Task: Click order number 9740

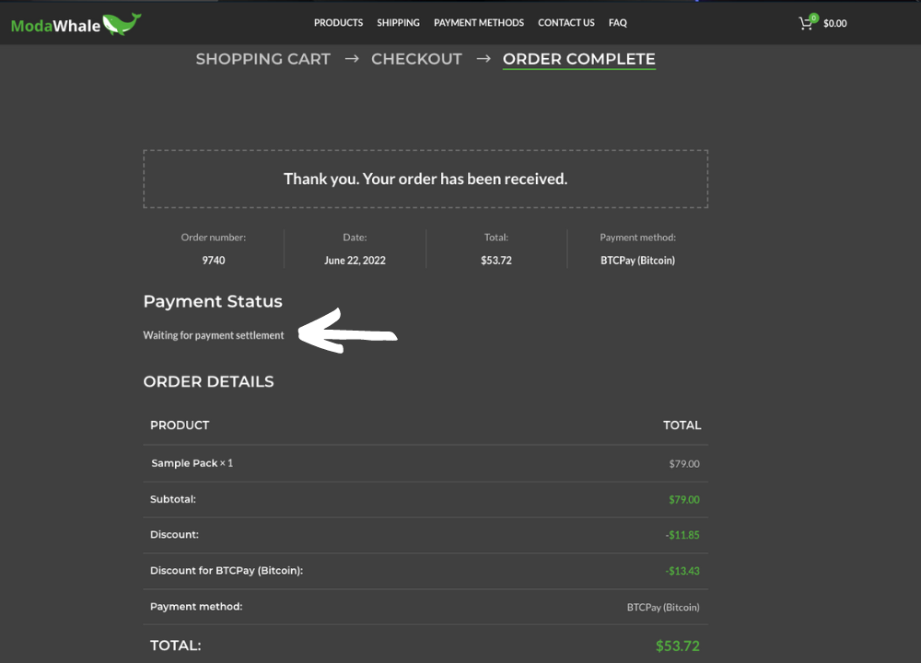Action: pyautogui.click(x=214, y=261)
